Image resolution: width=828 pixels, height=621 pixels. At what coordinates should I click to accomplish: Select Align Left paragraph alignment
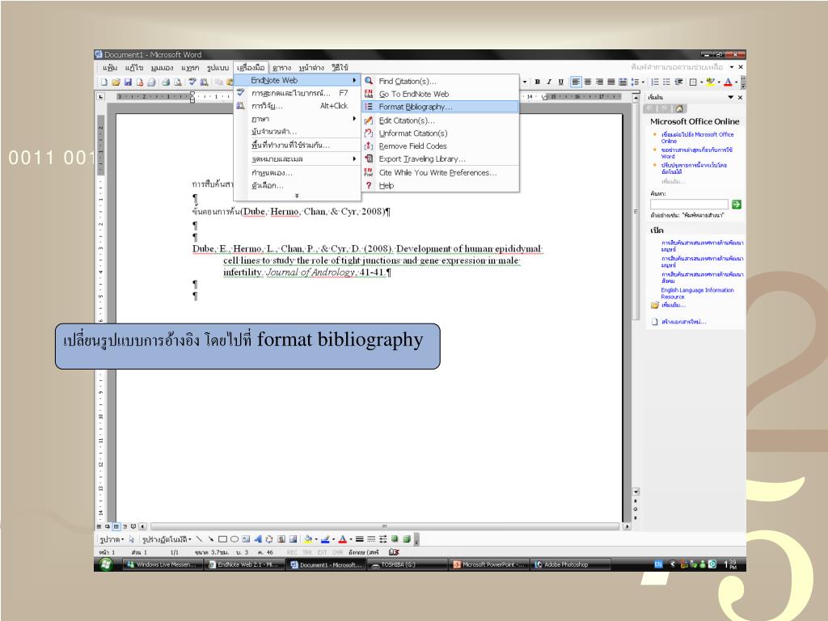click(576, 82)
